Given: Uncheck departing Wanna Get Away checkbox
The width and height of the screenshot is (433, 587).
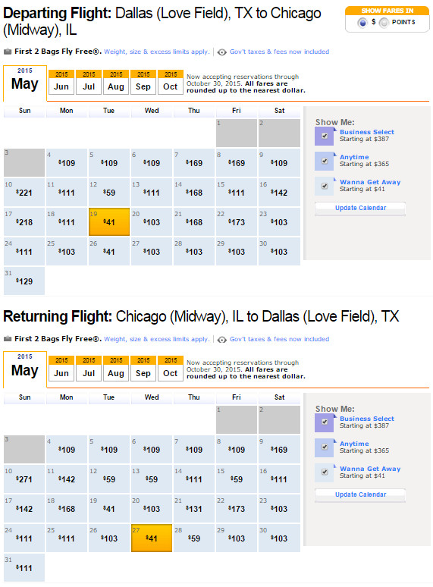Looking at the screenshot, I should (x=325, y=186).
